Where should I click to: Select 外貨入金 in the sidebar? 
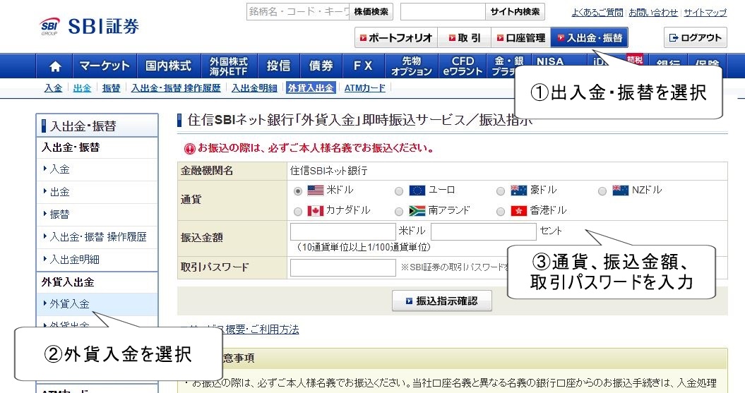coord(97,304)
